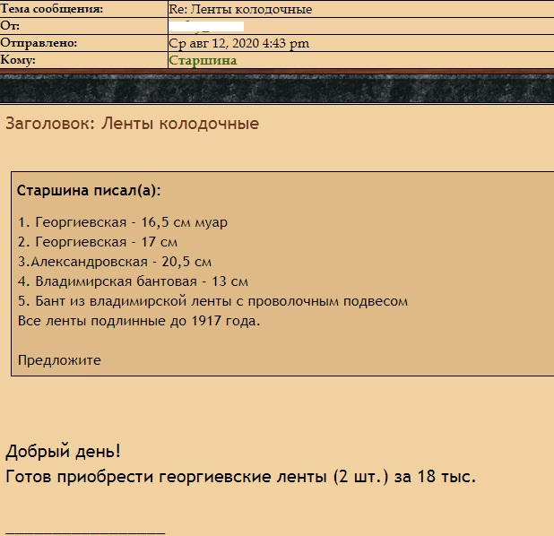Click quoted line Александровская - 20,5 см
The height and width of the screenshot is (536, 554).
(115, 262)
